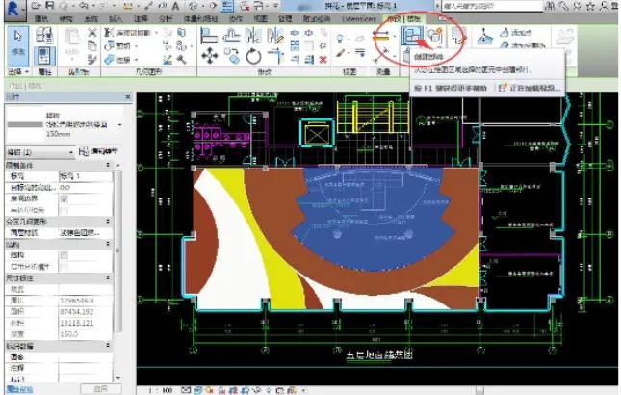The height and width of the screenshot is (395, 621).
Task: Open the floor type selector dropdown arrow
Action: click(119, 125)
